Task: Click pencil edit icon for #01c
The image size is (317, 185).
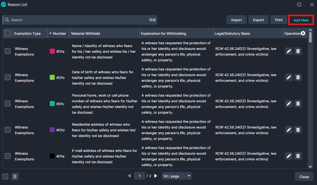Action: coord(288,104)
